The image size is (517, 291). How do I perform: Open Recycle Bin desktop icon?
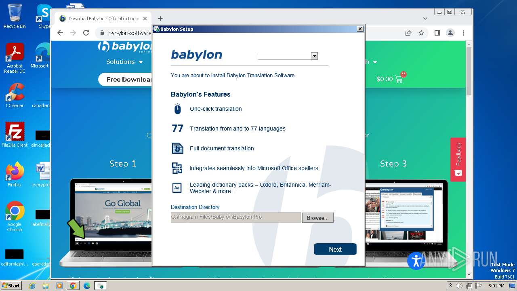(x=15, y=16)
